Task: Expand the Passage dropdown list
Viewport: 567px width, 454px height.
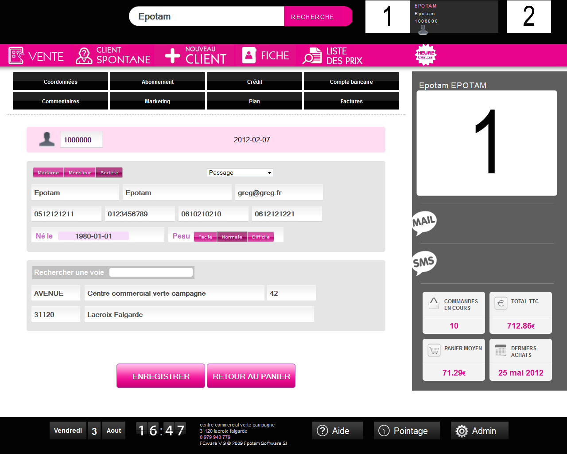Action: (240, 173)
